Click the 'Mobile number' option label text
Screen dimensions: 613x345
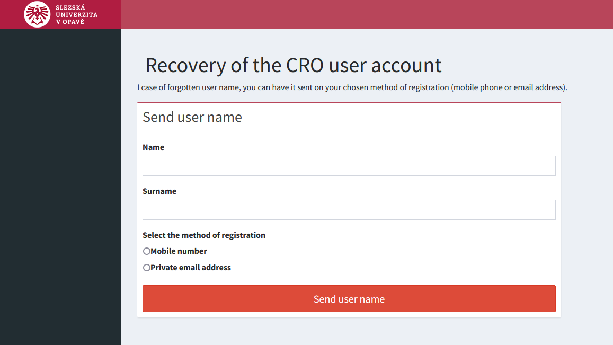179,251
